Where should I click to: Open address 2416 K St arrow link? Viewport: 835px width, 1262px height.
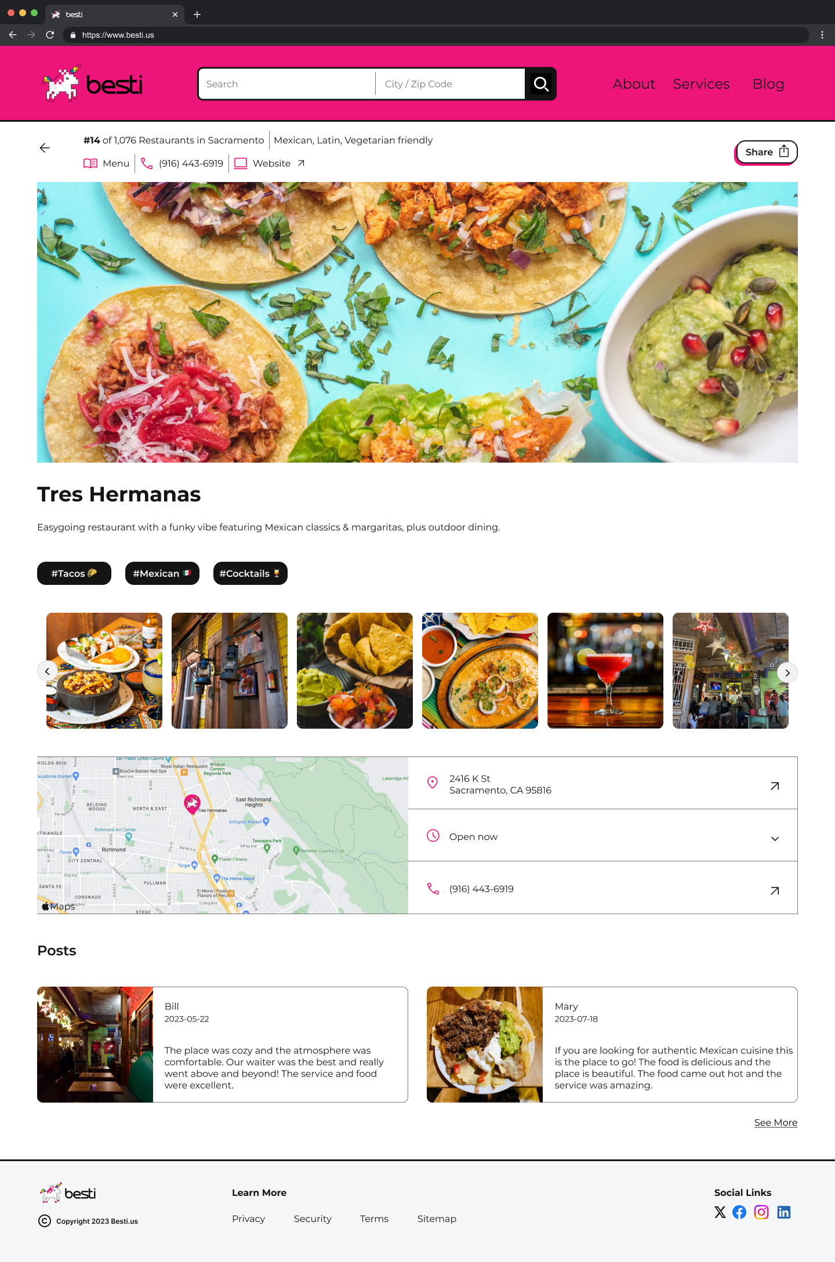pos(775,786)
